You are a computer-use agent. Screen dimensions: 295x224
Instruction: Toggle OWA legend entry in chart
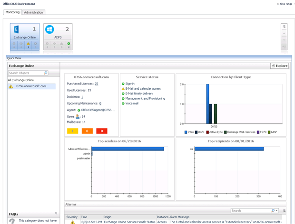[x=189, y=132]
